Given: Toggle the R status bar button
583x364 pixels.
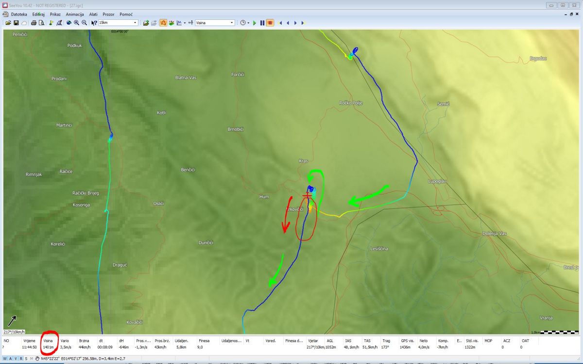Looking at the screenshot, I should (x=21, y=359).
